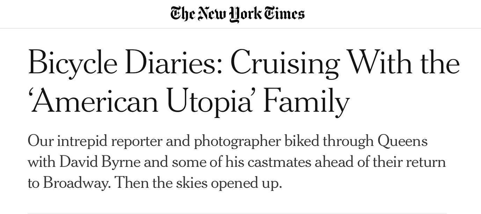This screenshot has width=481, height=214.
Task: Click the word 'photographer' in the summary
Action: (x=237, y=141)
